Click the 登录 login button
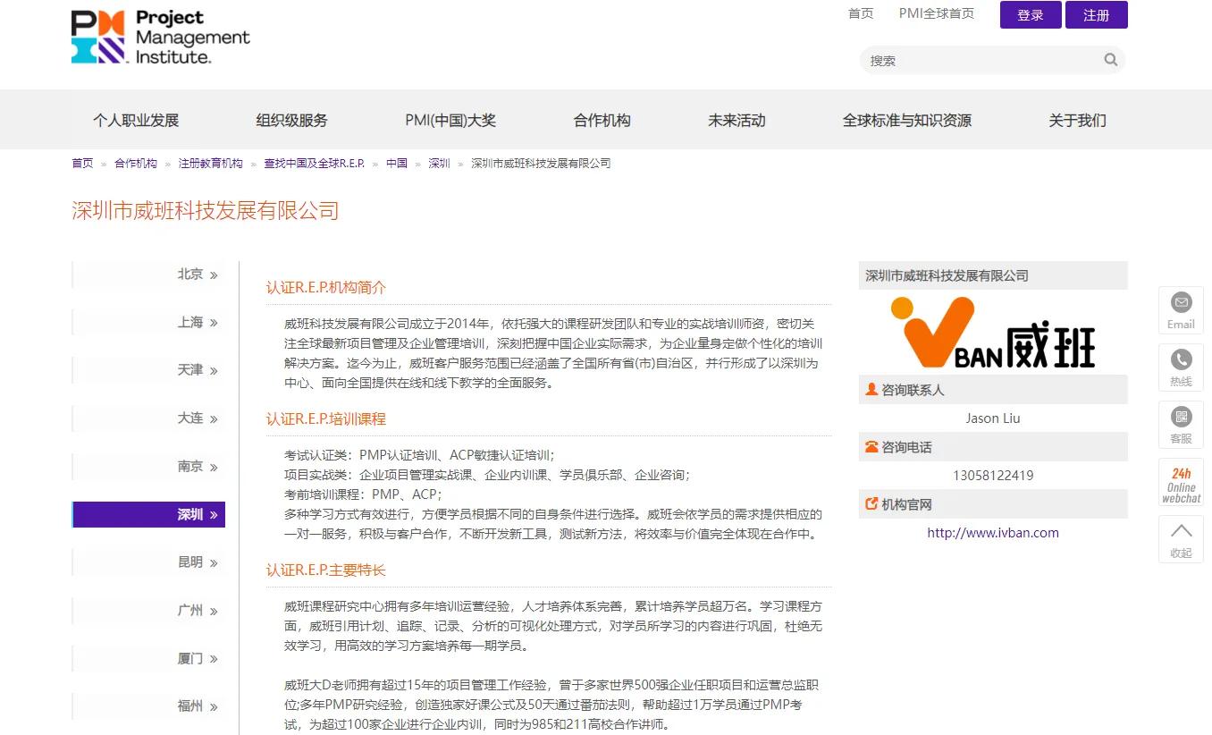This screenshot has height=735, width=1212. [1030, 14]
